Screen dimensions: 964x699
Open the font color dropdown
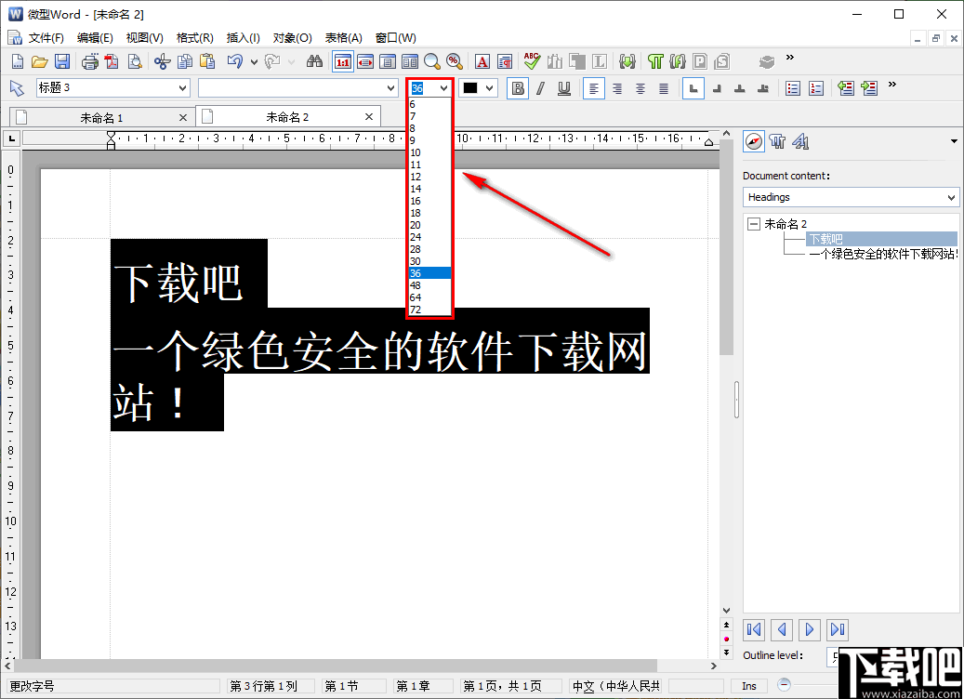click(x=490, y=87)
